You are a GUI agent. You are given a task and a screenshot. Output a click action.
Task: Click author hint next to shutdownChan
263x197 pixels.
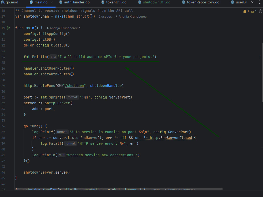point(131,16)
